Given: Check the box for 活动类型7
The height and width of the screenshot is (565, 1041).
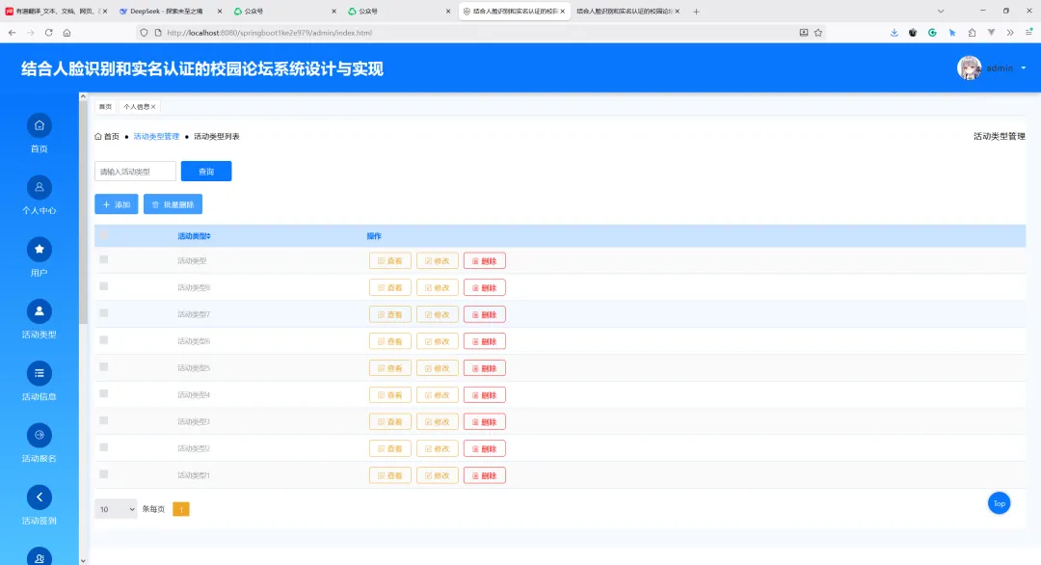Looking at the screenshot, I should pyautogui.click(x=103, y=313).
